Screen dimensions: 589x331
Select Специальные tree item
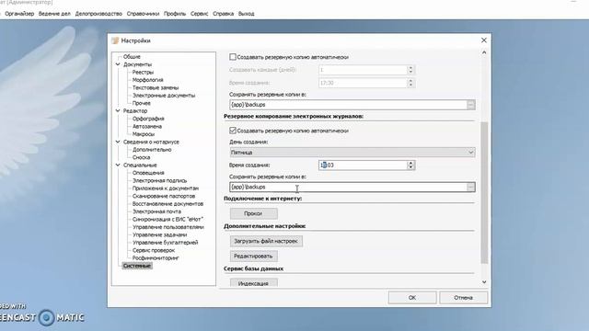point(140,165)
